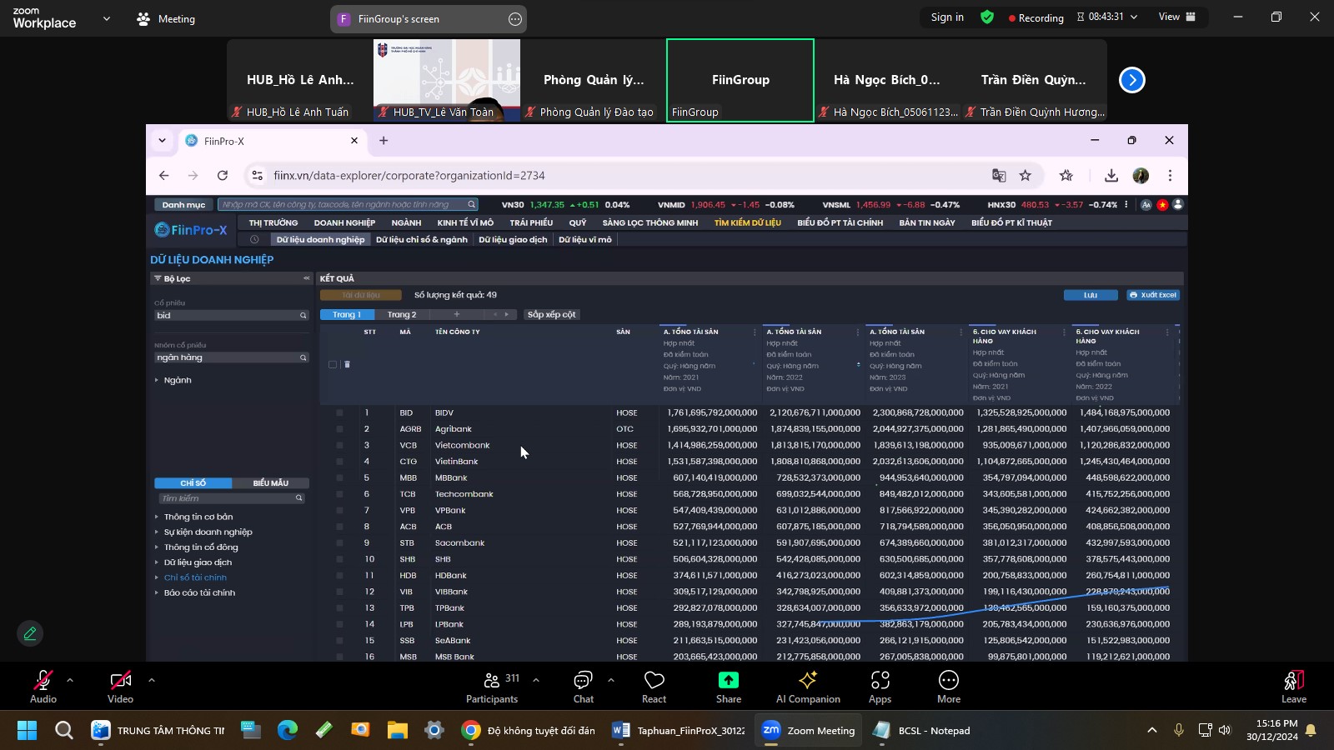Image resolution: width=1334 pixels, height=750 pixels.
Task: Open Microsoft Edge from taskbar
Action: (288, 731)
